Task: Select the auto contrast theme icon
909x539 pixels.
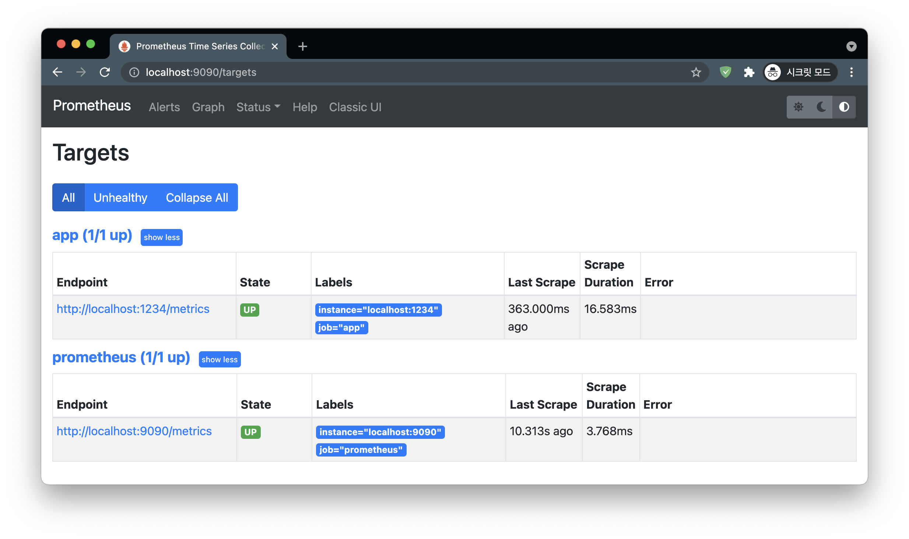Action: [844, 107]
